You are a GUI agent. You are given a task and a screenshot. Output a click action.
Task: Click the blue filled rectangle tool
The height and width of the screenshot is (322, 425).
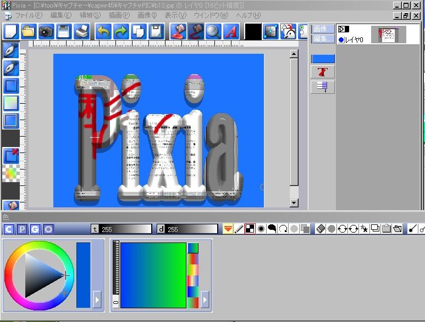pyautogui.click(x=11, y=121)
